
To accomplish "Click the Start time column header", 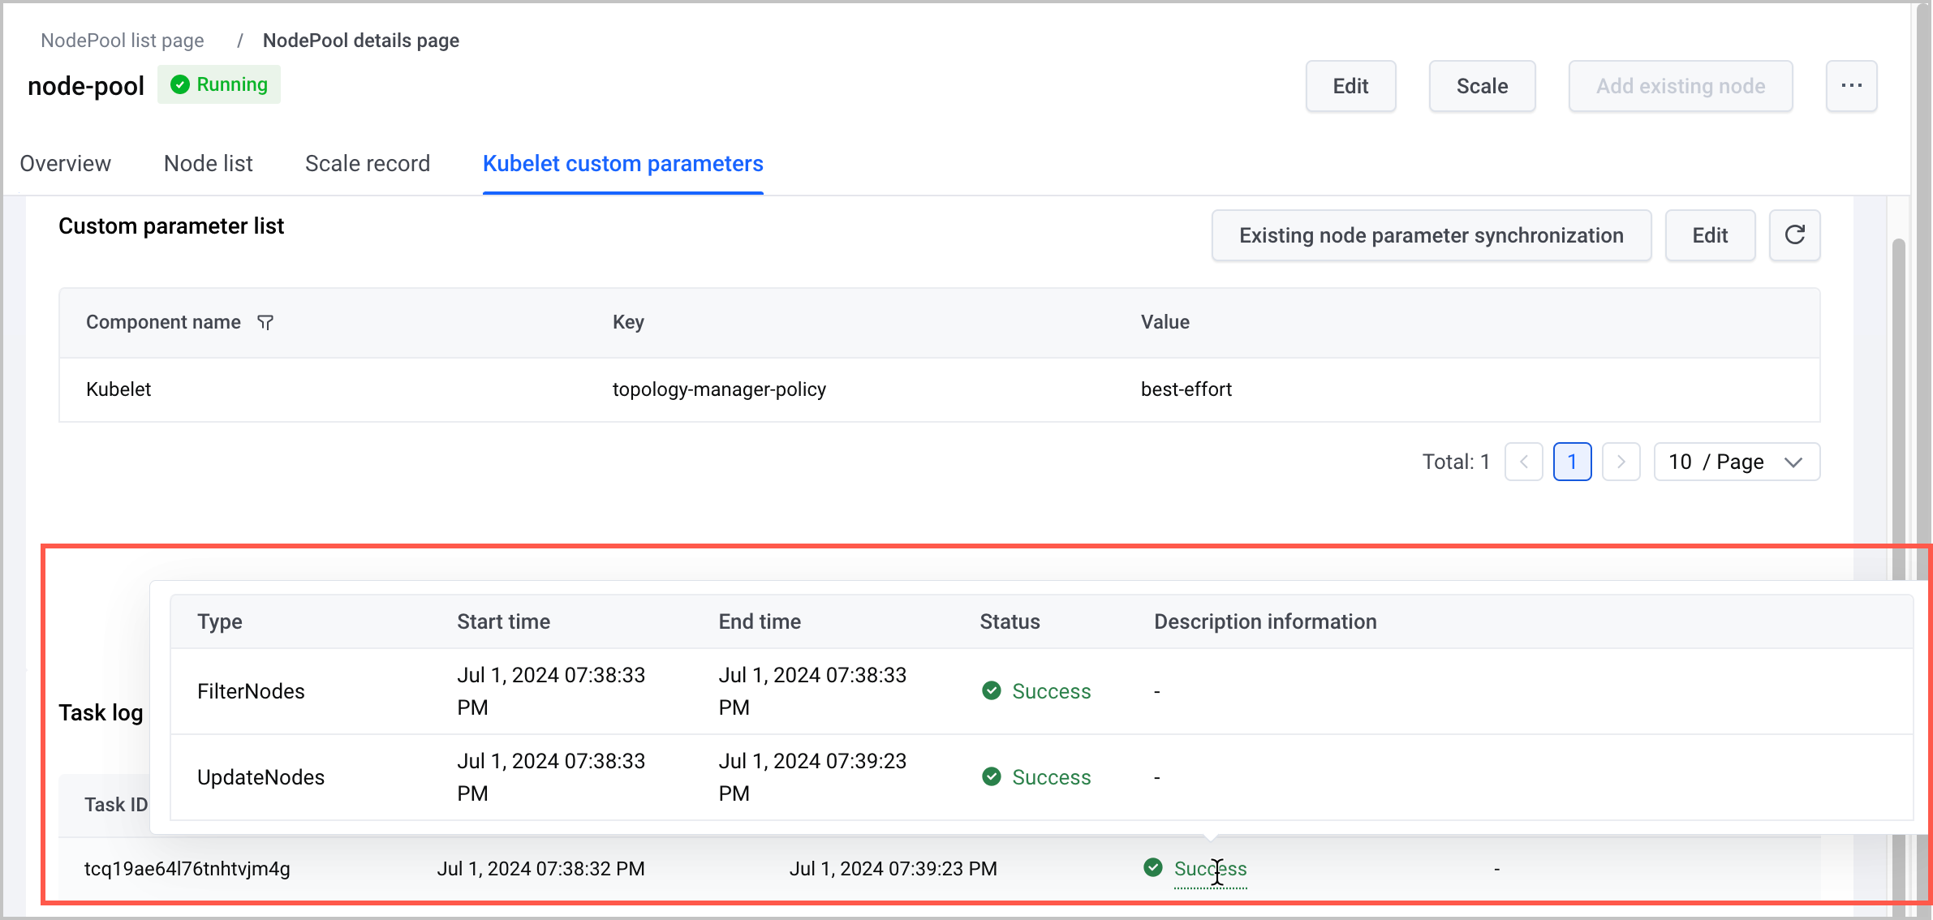I will coord(503,621).
